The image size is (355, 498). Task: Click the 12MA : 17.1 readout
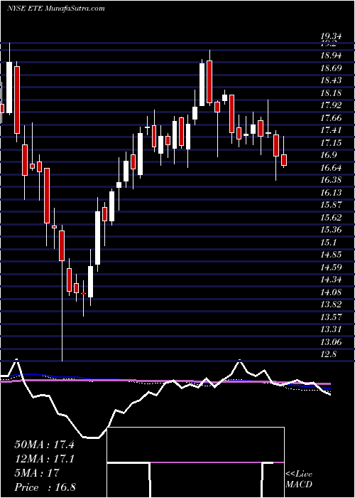point(44,459)
